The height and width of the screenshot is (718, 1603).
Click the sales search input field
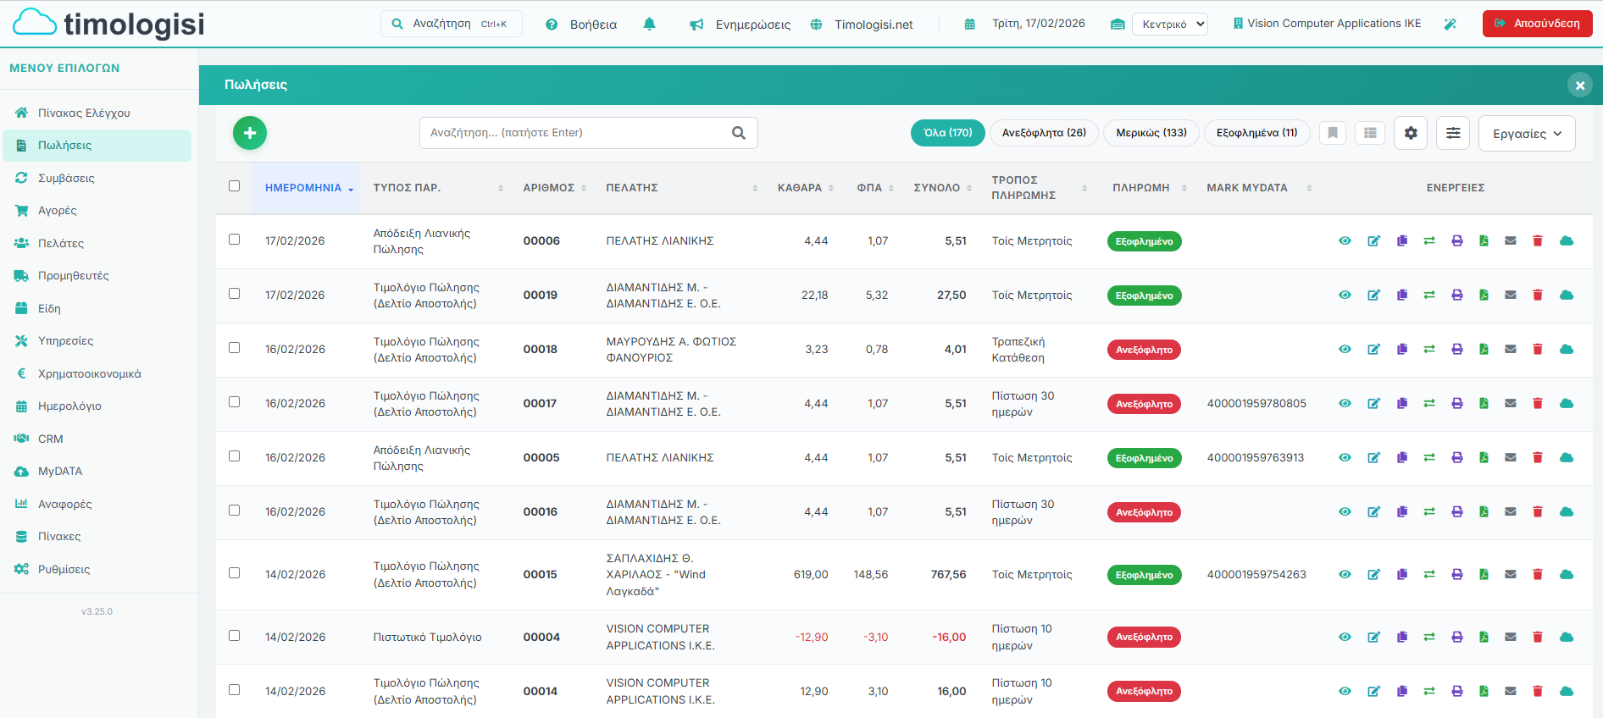(576, 133)
